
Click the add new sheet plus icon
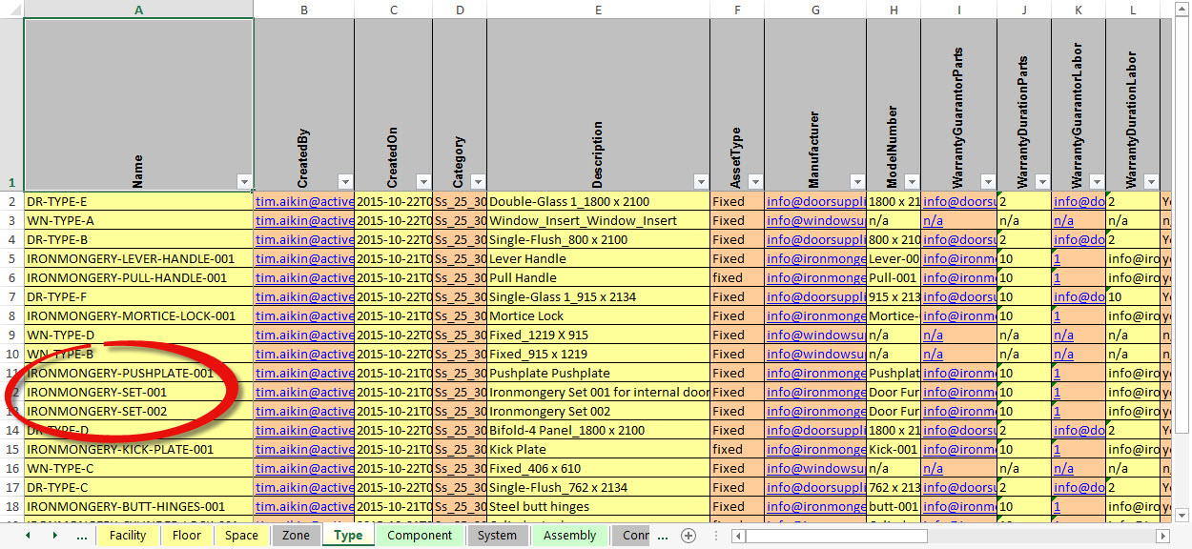tap(688, 536)
